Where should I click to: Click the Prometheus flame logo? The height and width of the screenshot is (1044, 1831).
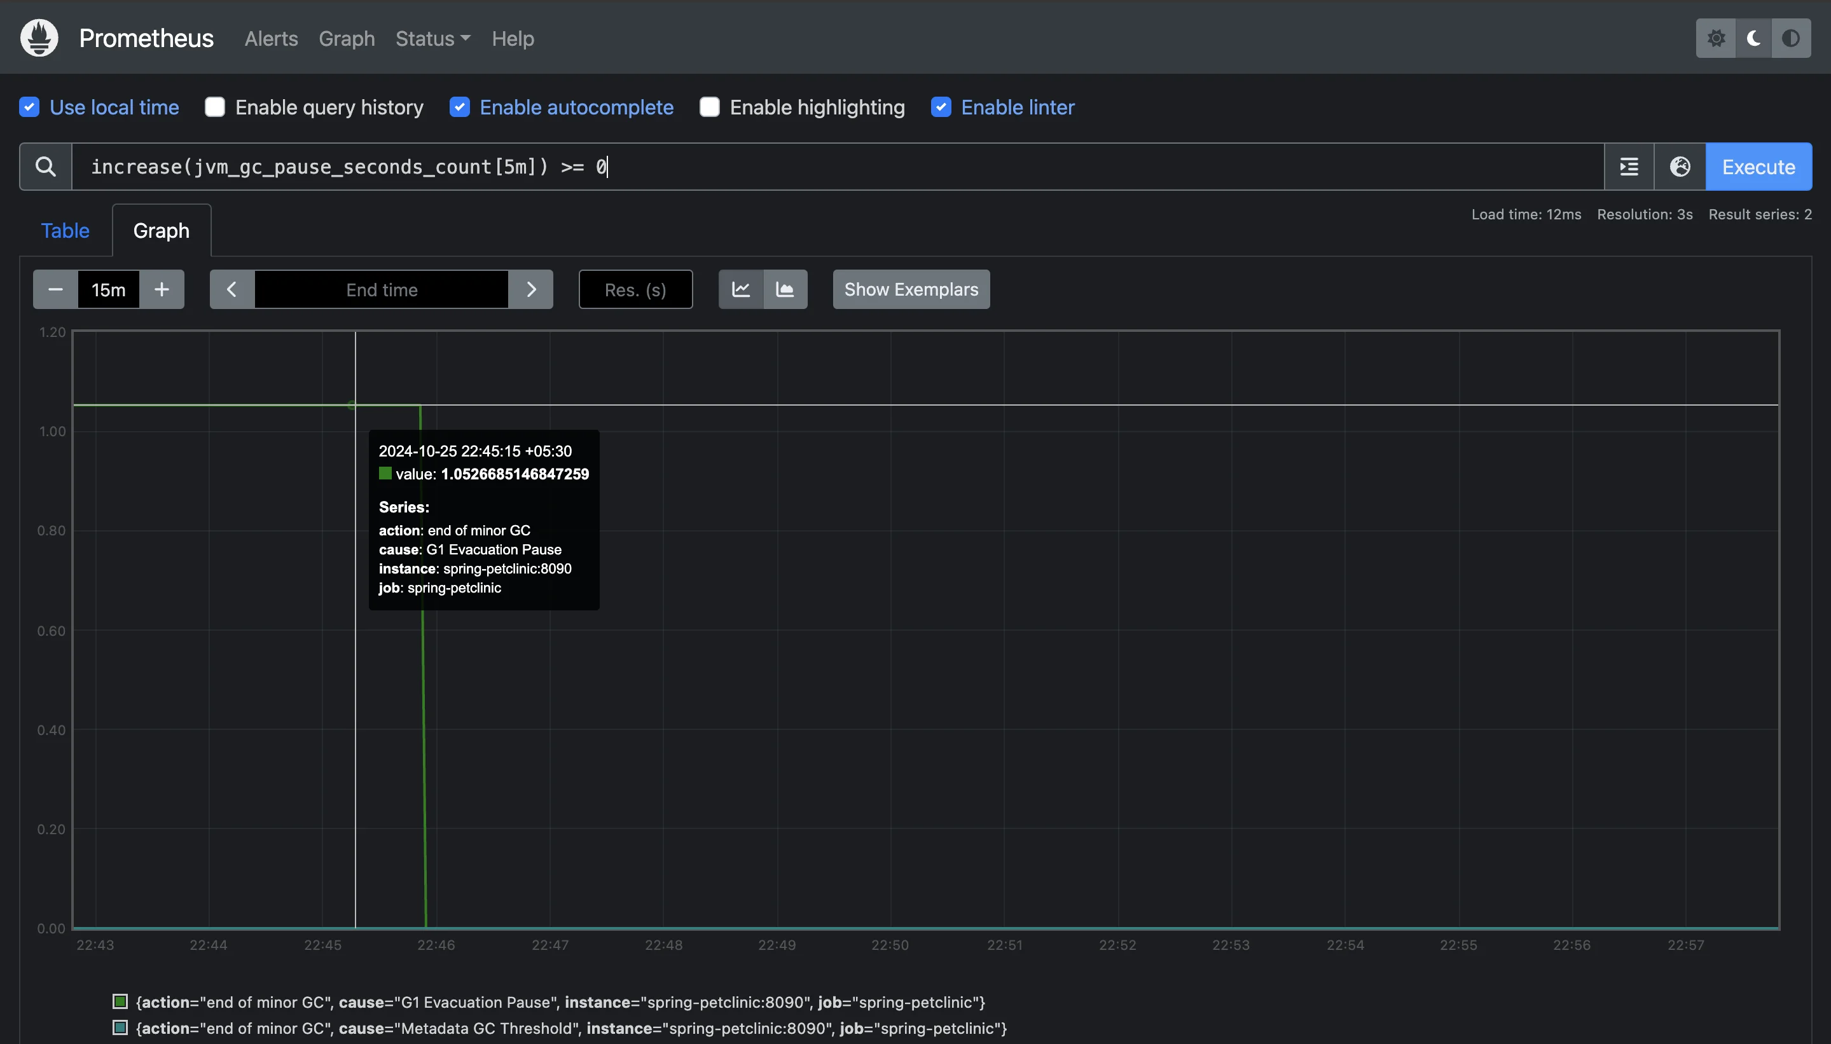coord(39,38)
